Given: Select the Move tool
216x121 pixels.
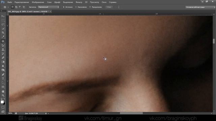Looking at the screenshot, I should click(x=3, y=16).
